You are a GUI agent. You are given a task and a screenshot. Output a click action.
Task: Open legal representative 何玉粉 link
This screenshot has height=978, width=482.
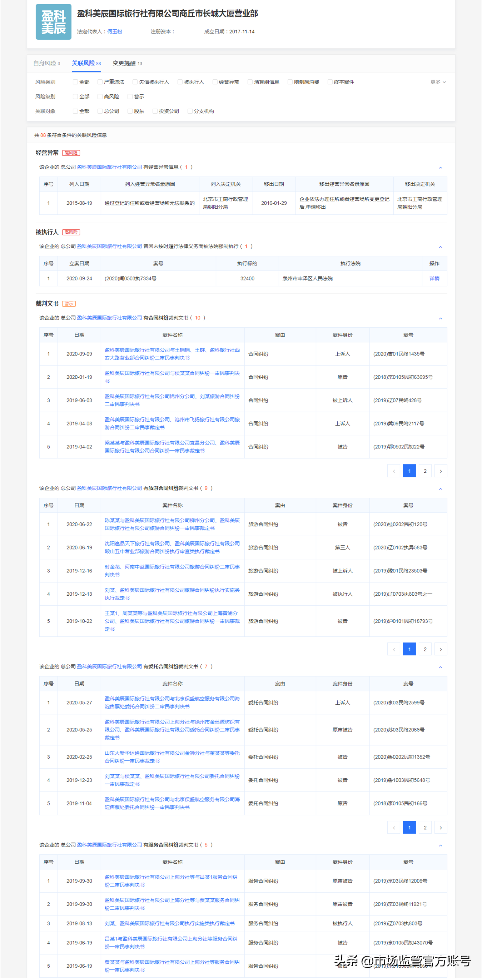[115, 31]
